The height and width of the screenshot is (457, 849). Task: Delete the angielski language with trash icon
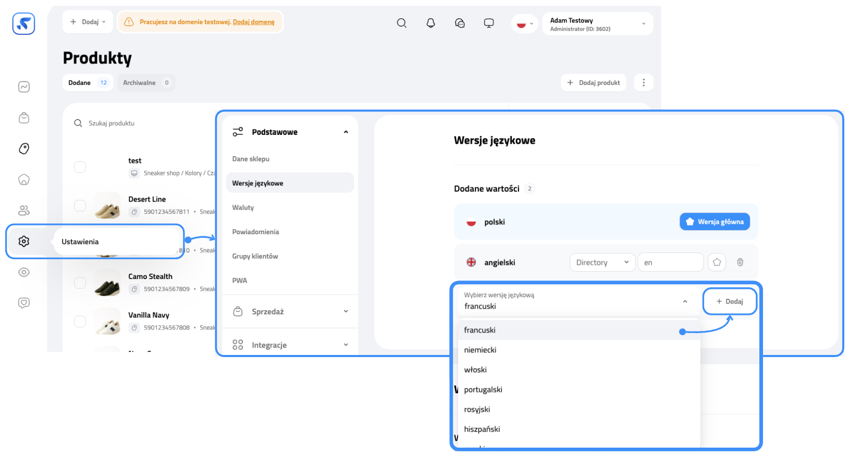[740, 262]
